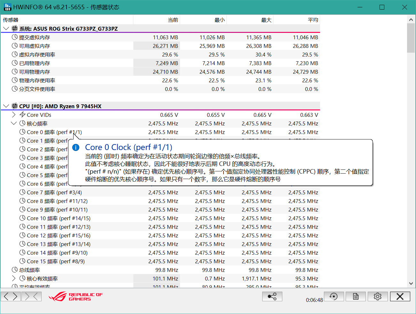Click the 0.655 V minimum value
Image resolution: width=416 pixels, height=314 pixels.
point(216,115)
